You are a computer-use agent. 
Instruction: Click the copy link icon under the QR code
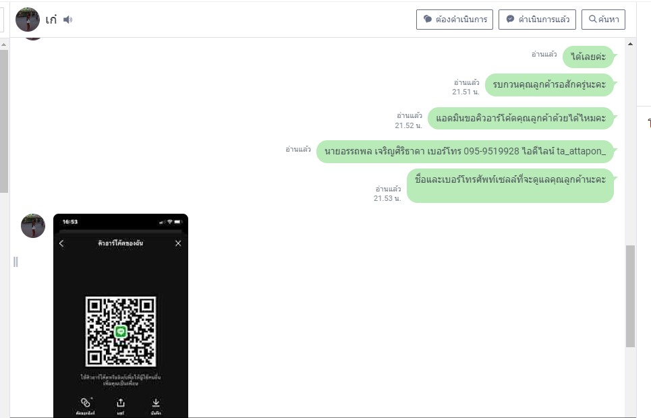coord(86,403)
